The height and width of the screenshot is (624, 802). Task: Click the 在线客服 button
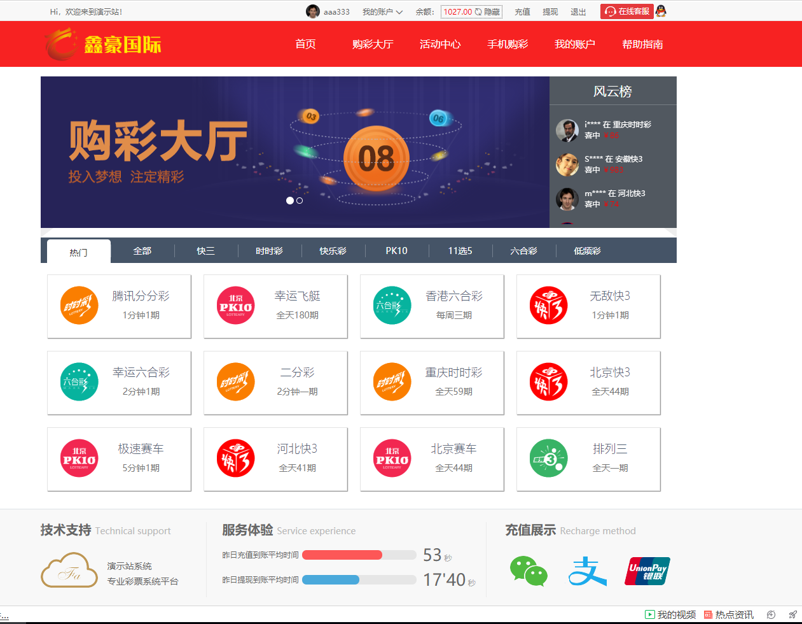pyautogui.click(x=626, y=11)
